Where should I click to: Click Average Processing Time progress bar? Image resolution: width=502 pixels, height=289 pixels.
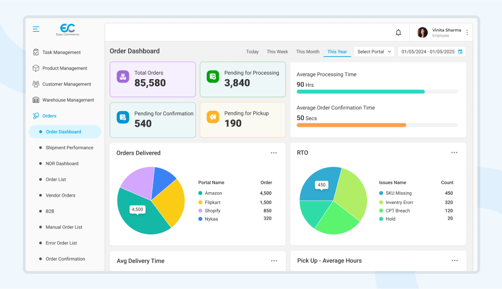click(377, 92)
